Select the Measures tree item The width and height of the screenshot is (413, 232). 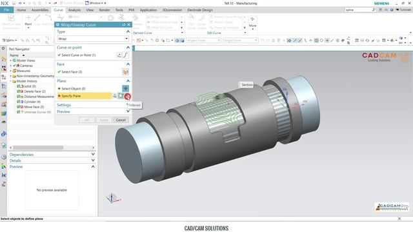coord(23,71)
